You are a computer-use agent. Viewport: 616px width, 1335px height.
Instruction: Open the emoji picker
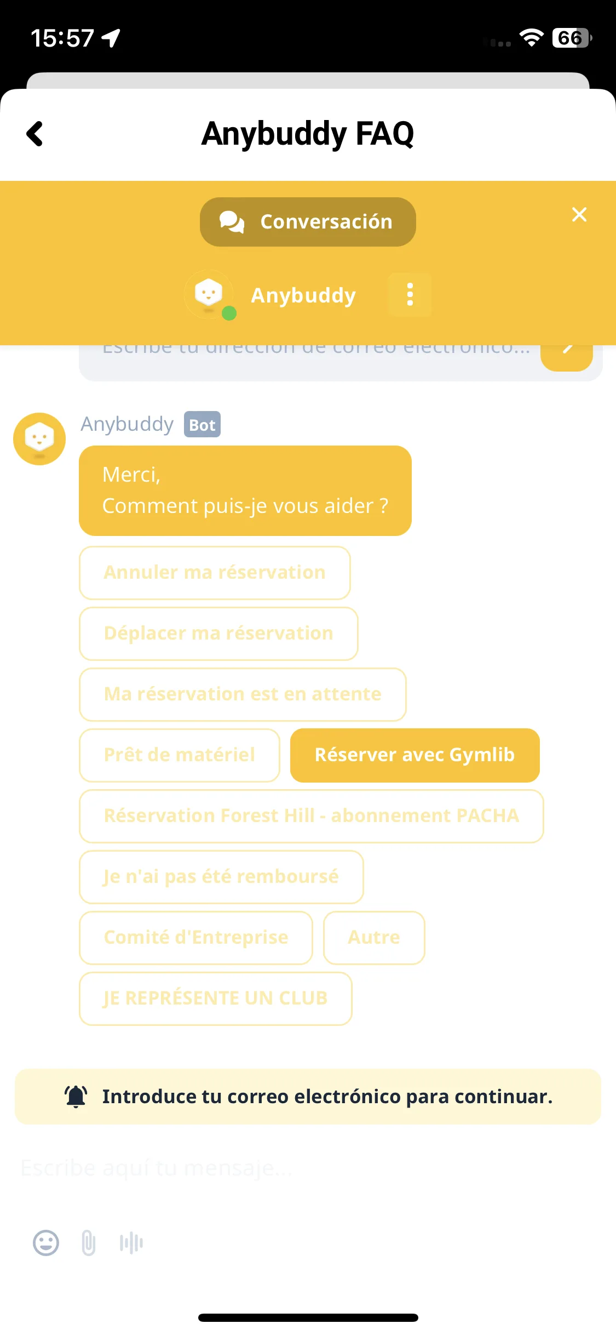pos(46,1243)
